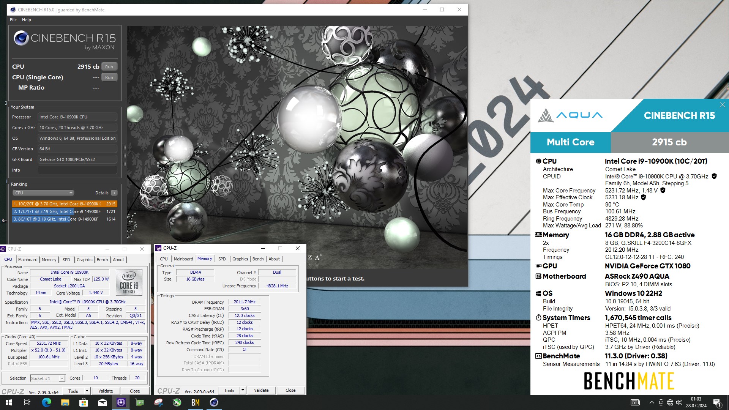
Task: Open Microsoft Store from the taskbar
Action: [x=84, y=402]
